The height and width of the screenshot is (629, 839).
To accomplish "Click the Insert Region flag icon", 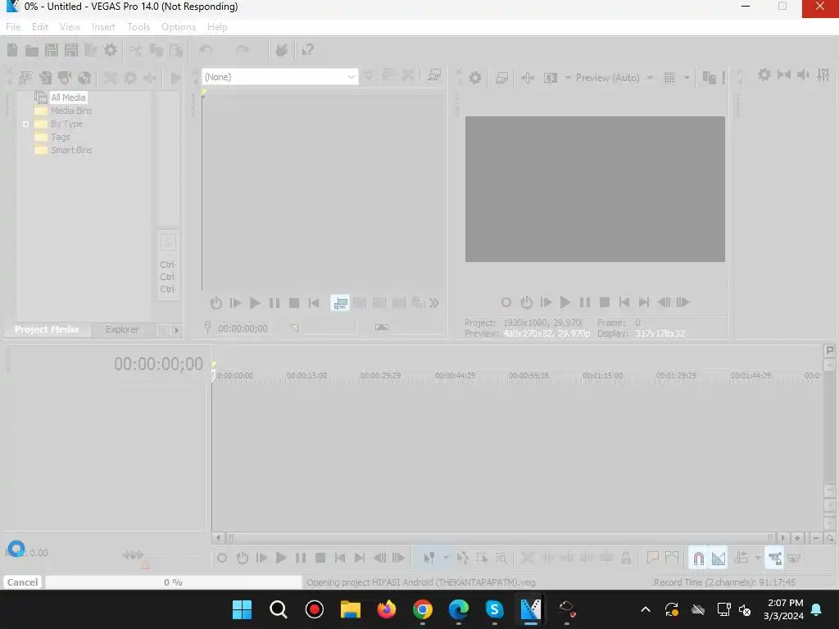I will tap(672, 558).
